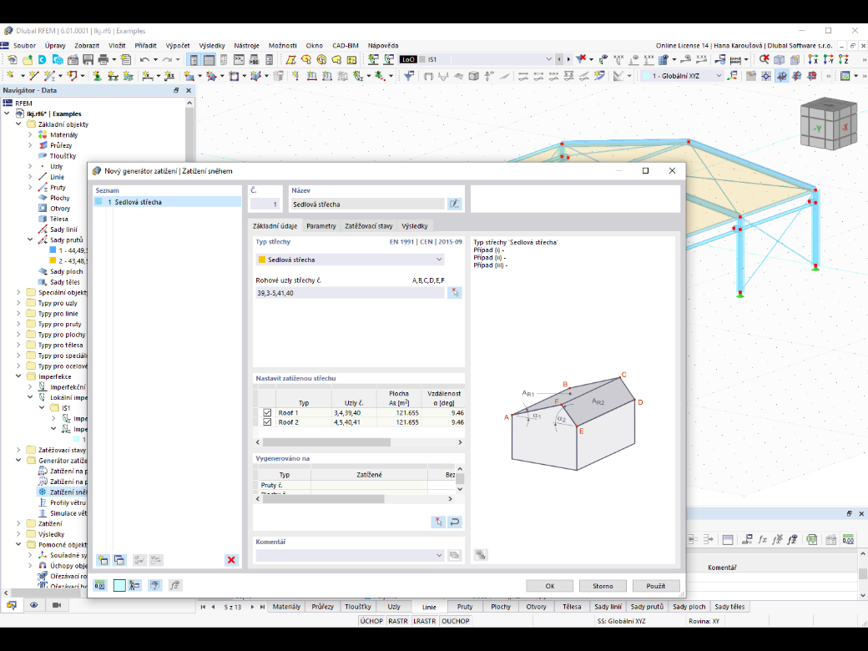Click the delete selection red X toolbar icon
Image resolution: width=868 pixels, height=651 pixels.
coord(765,59)
